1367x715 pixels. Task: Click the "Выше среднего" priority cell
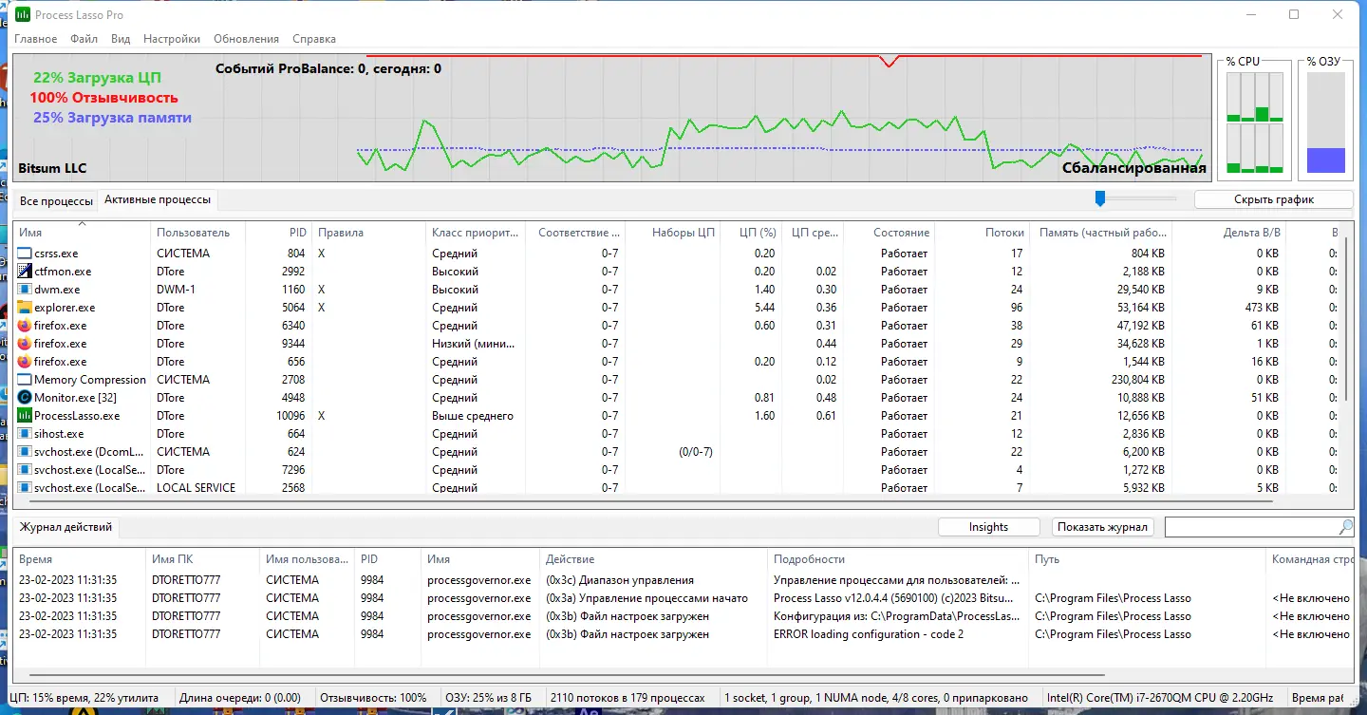473,416
